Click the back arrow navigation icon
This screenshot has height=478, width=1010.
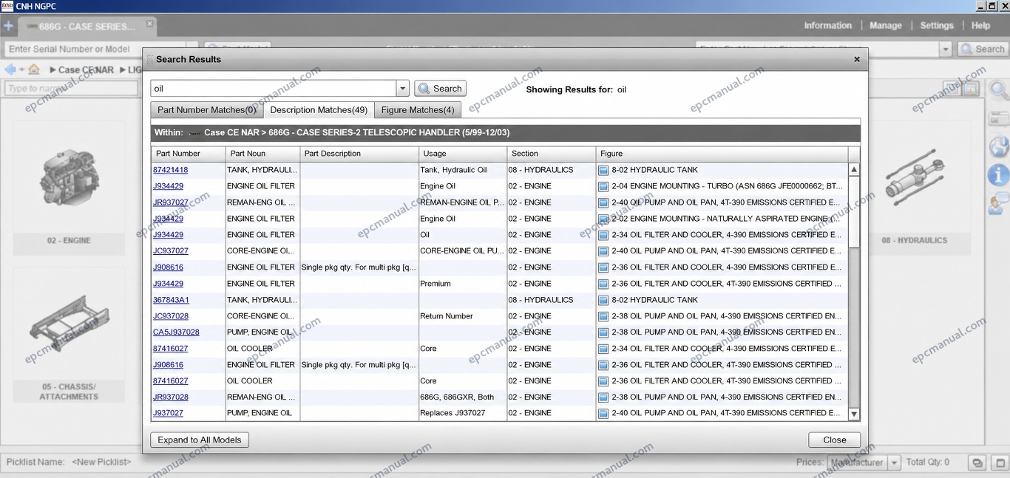(10, 69)
